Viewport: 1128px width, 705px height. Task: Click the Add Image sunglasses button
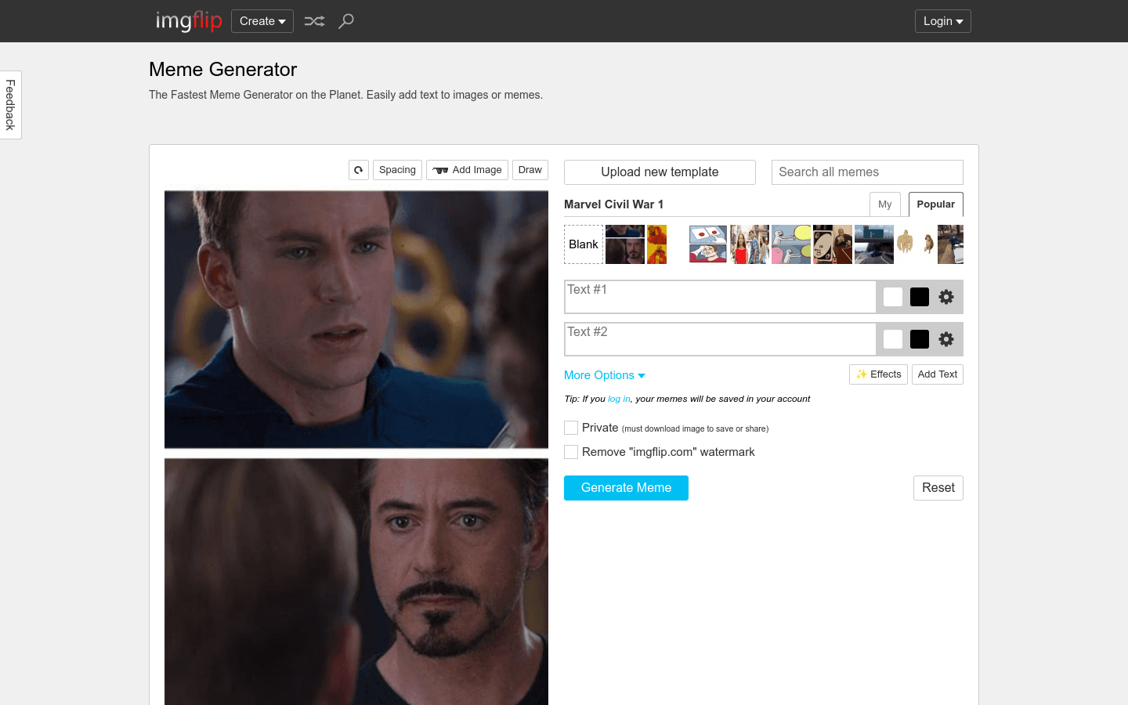click(467, 170)
